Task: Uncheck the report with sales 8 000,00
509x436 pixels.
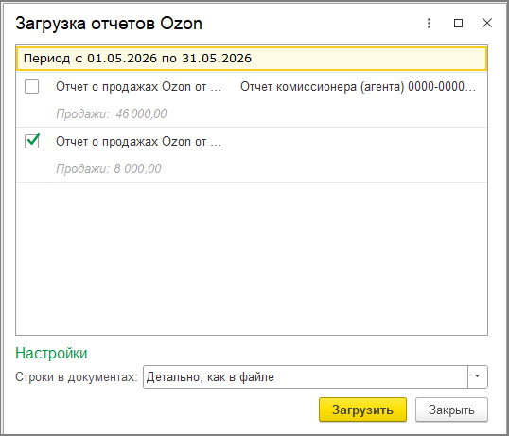Action: pos(32,142)
